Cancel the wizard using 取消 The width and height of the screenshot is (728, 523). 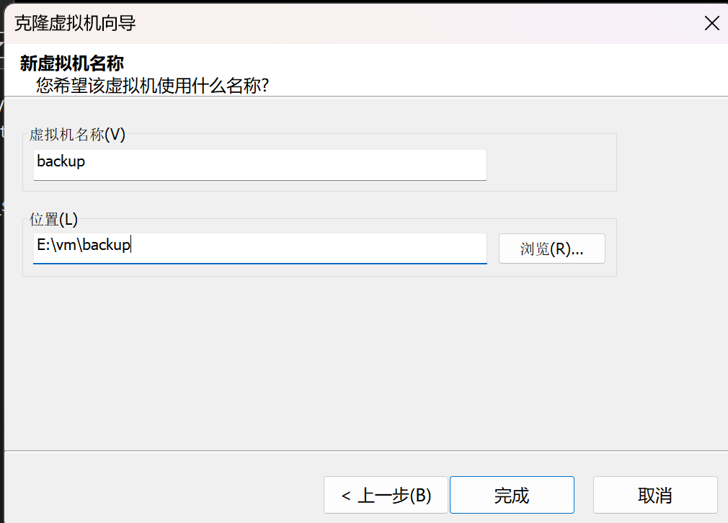click(655, 495)
